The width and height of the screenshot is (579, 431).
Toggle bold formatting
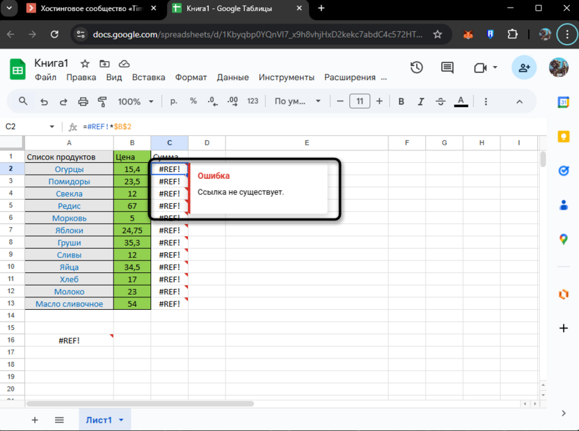click(401, 102)
